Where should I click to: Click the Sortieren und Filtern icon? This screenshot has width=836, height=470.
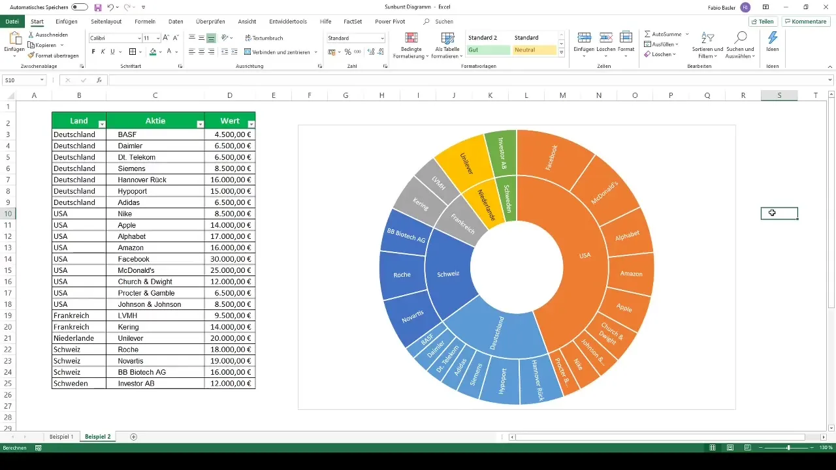707,37
